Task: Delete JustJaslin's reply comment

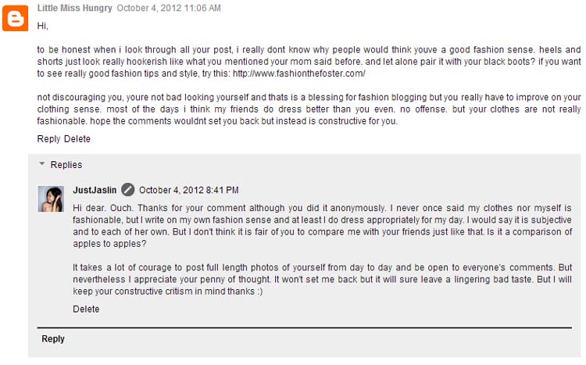Action: point(86,309)
